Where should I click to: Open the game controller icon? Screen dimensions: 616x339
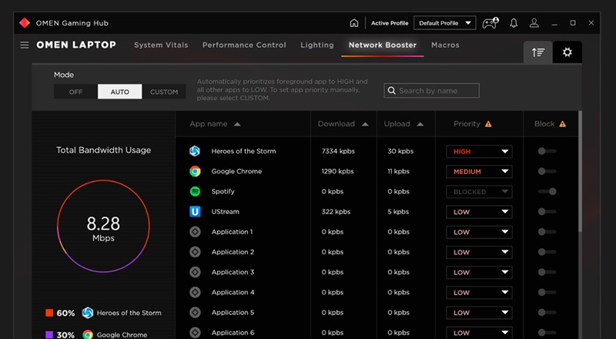pos(490,23)
